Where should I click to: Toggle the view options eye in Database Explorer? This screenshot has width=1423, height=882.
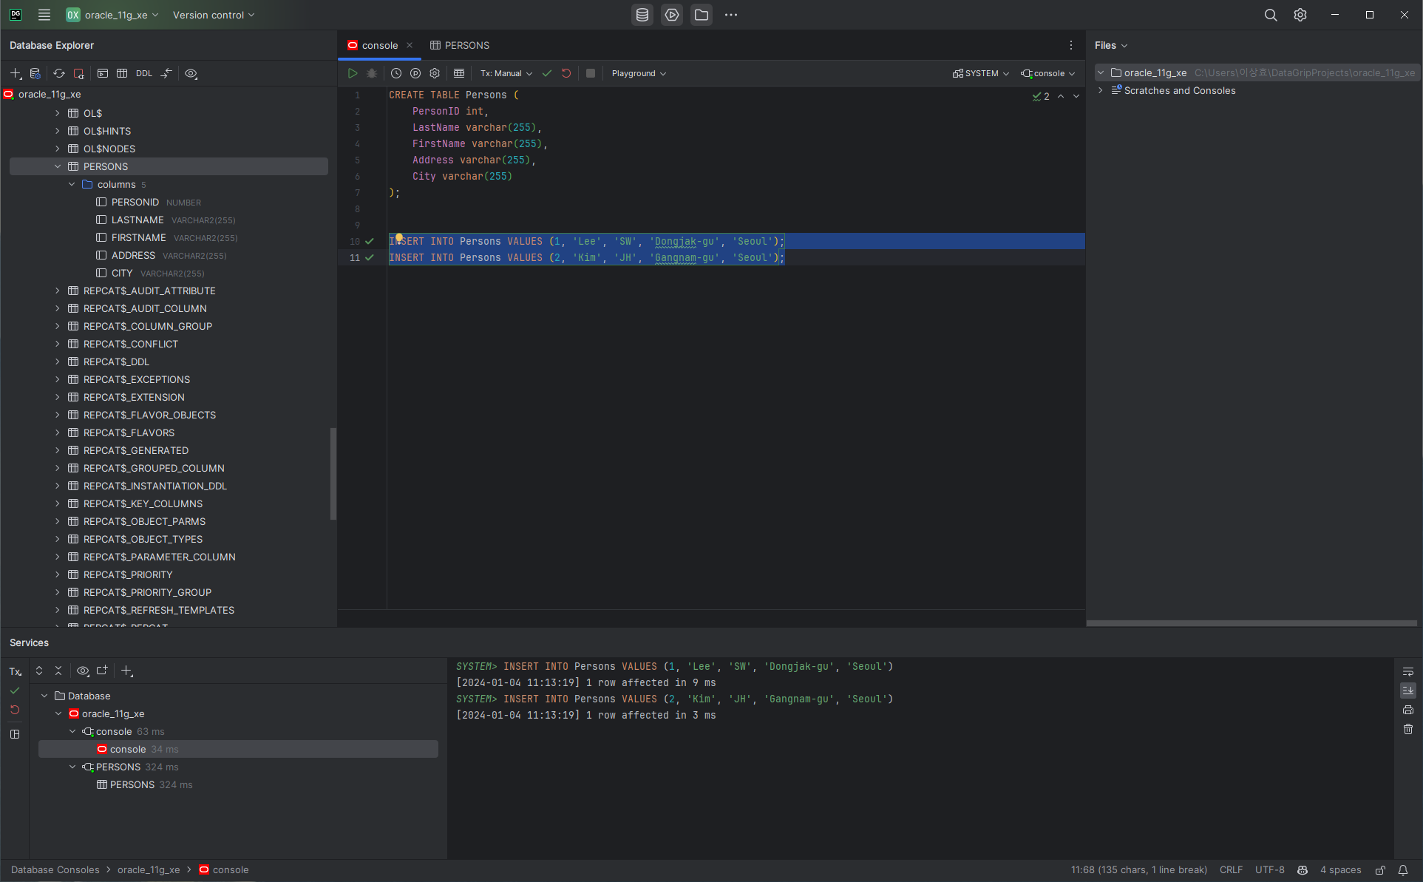191,73
